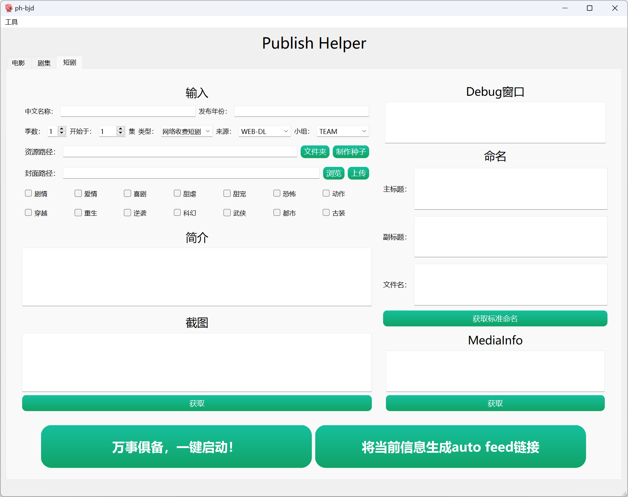Click the 上传 cover button
The image size is (628, 497).
[x=358, y=173]
